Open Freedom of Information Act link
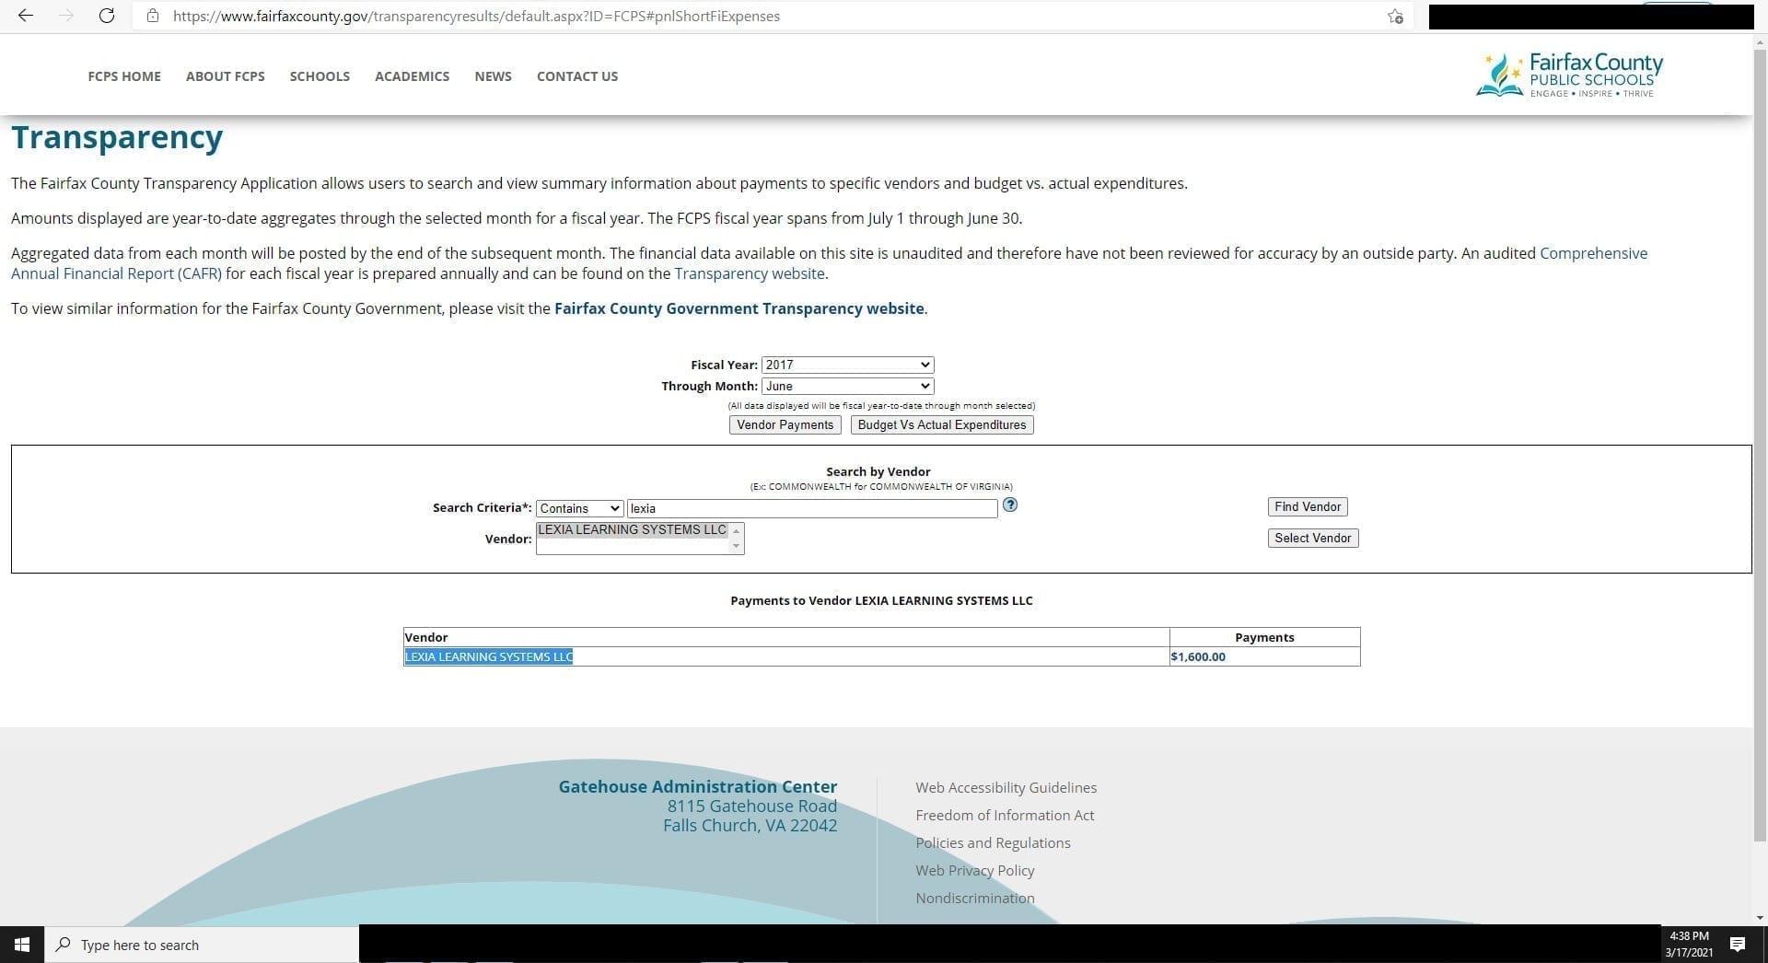The image size is (1768, 963). [x=1005, y=815]
